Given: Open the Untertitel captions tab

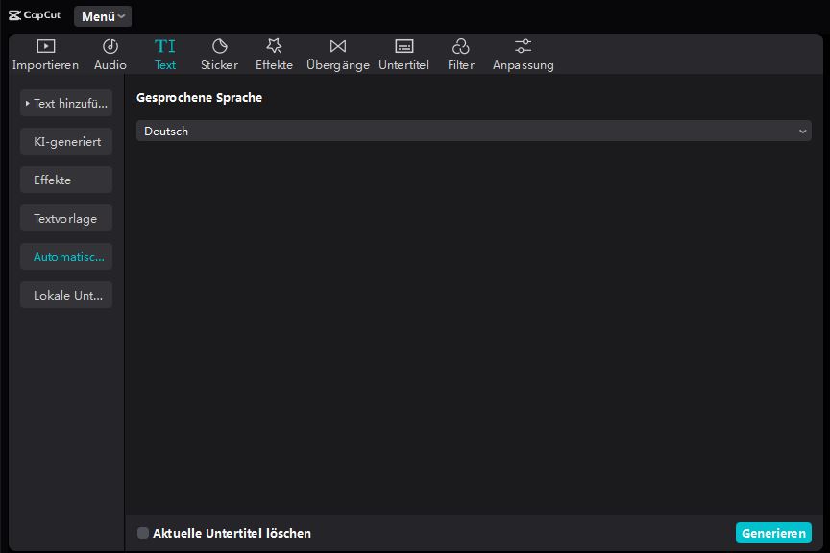Looking at the screenshot, I should pos(404,46).
